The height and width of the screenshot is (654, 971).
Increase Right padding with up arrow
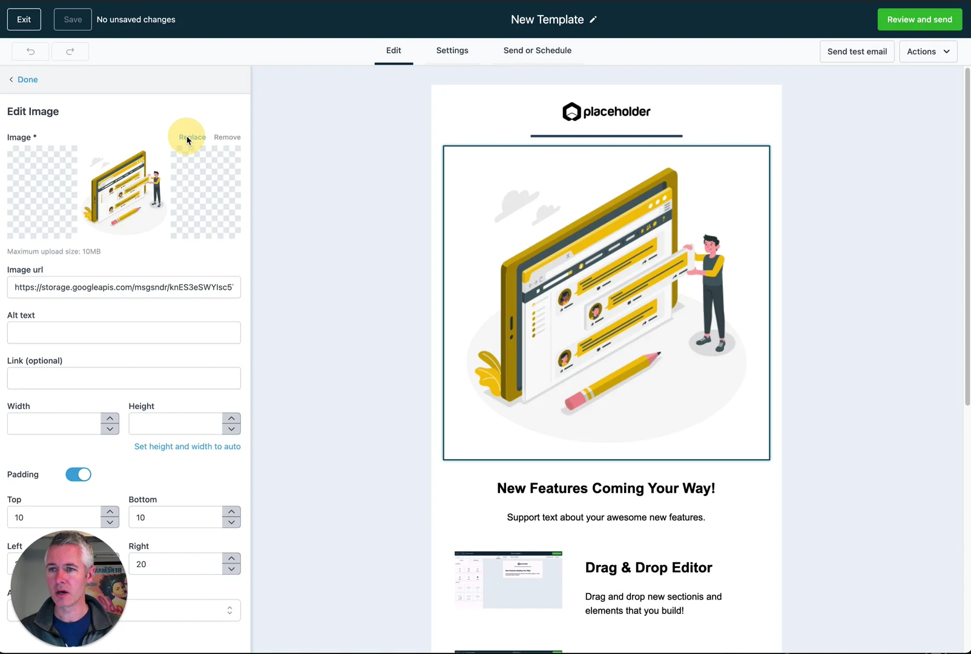click(x=231, y=558)
